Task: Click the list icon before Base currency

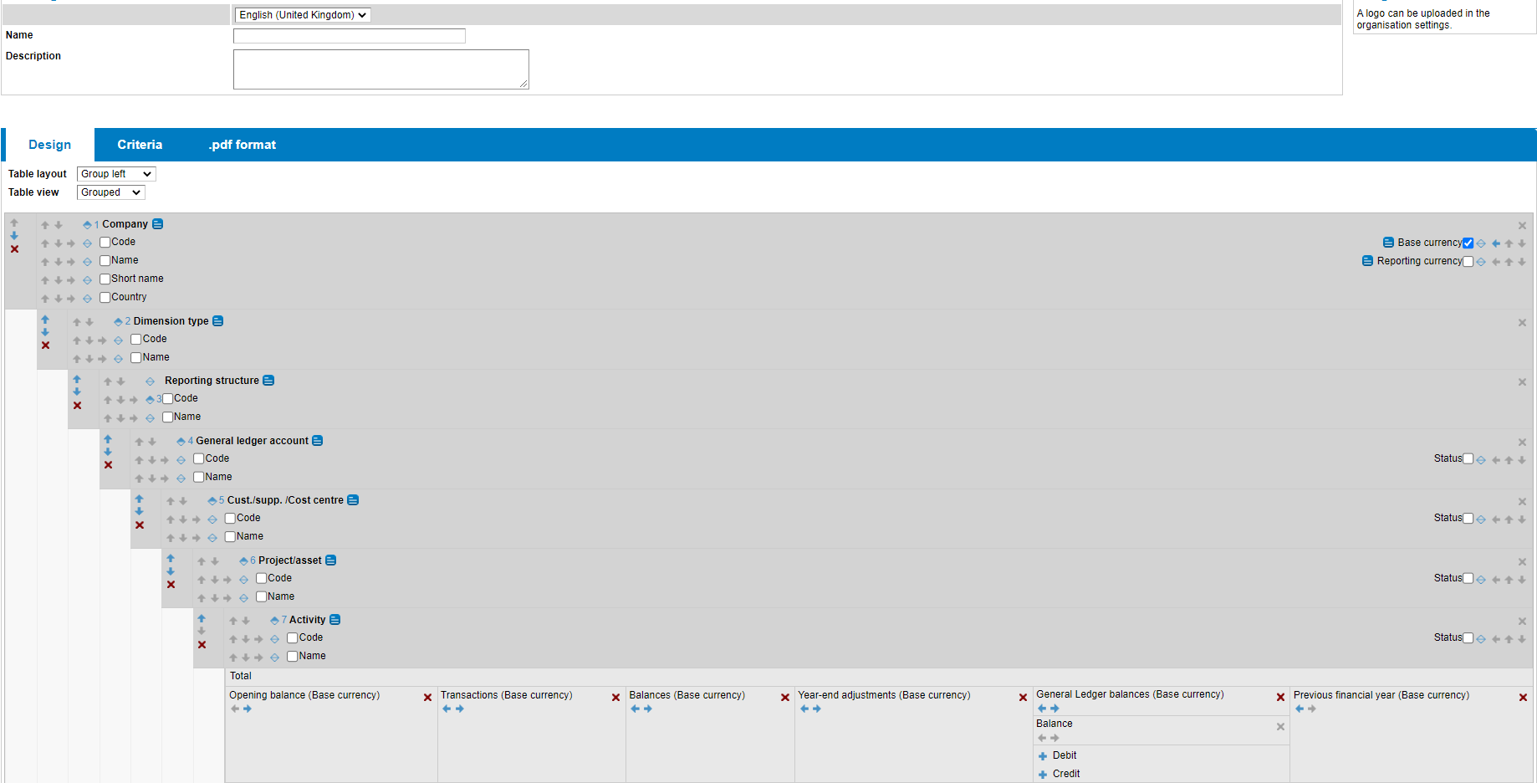Action: pos(1388,243)
